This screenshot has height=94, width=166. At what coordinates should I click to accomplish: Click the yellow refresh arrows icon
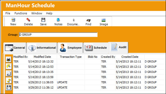pos(9,80)
